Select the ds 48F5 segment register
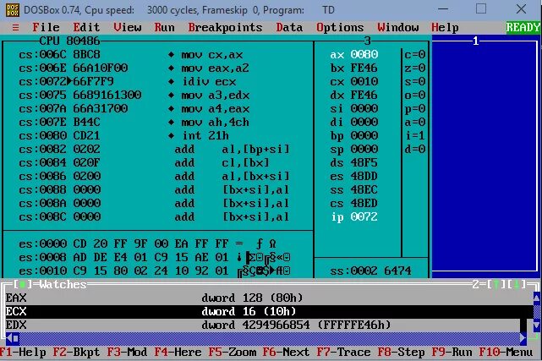 [354, 162]
